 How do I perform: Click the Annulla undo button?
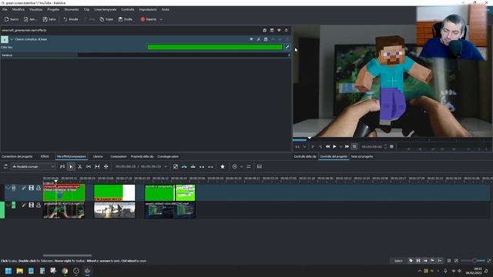70,19
